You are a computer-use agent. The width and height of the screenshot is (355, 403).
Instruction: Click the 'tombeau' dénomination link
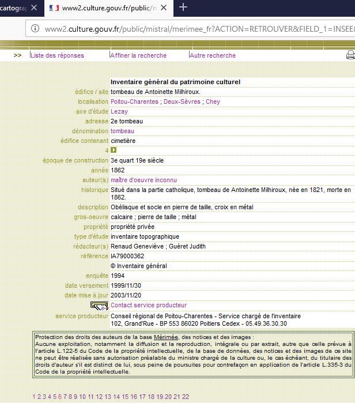tap(122, 131)
